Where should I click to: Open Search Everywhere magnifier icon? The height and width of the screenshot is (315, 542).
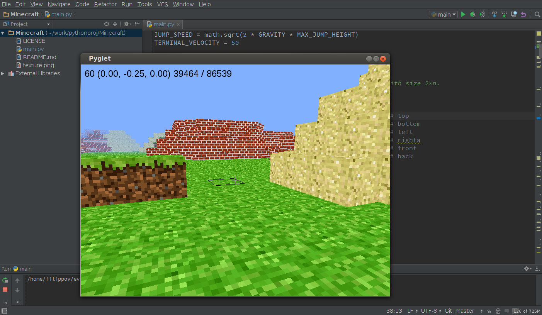[x=537, y=14]
